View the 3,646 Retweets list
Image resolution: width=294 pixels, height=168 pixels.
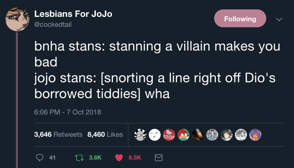58,134
